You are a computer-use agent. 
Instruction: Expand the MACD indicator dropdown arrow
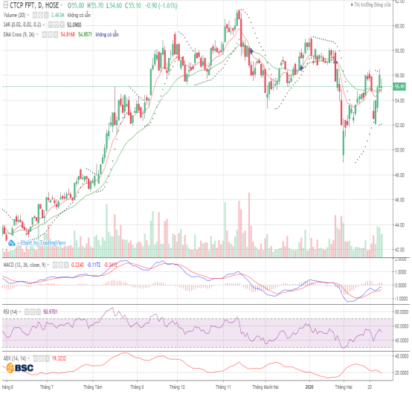pos(48,265)
